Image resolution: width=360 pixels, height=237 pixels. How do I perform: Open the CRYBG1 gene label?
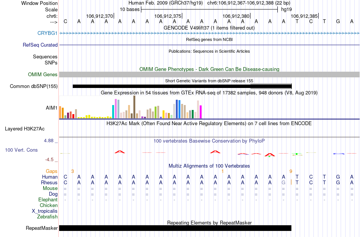pos(47,33)
